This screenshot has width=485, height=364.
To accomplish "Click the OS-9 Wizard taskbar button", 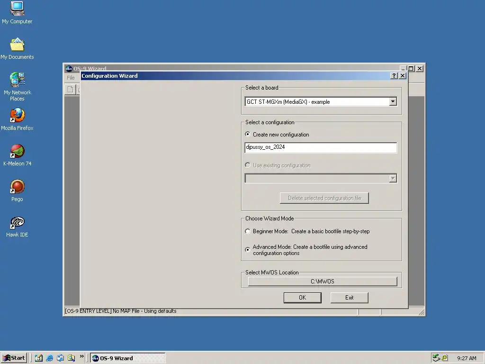I will [x=128, y=358].
